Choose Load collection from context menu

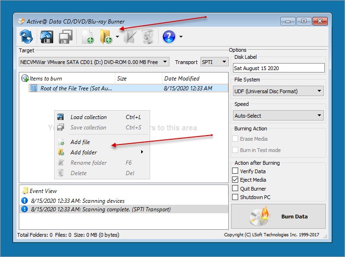pyautogui.click(x=102, y=117)
